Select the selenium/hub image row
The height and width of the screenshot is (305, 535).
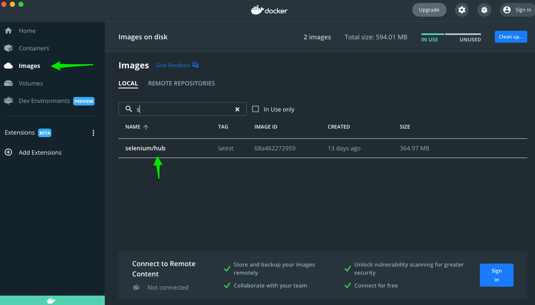click(x=323, y=148)
